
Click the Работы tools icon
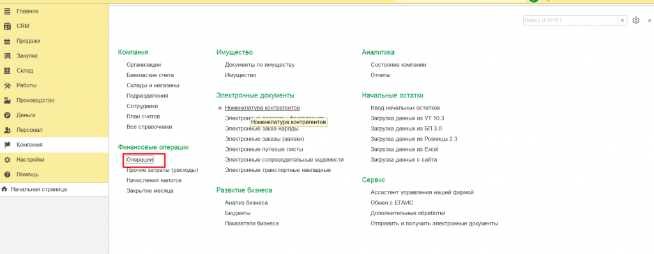click(x=6, y=86)
